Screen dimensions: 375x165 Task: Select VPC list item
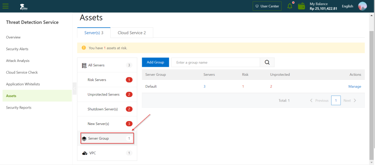[x=107, y=153]
